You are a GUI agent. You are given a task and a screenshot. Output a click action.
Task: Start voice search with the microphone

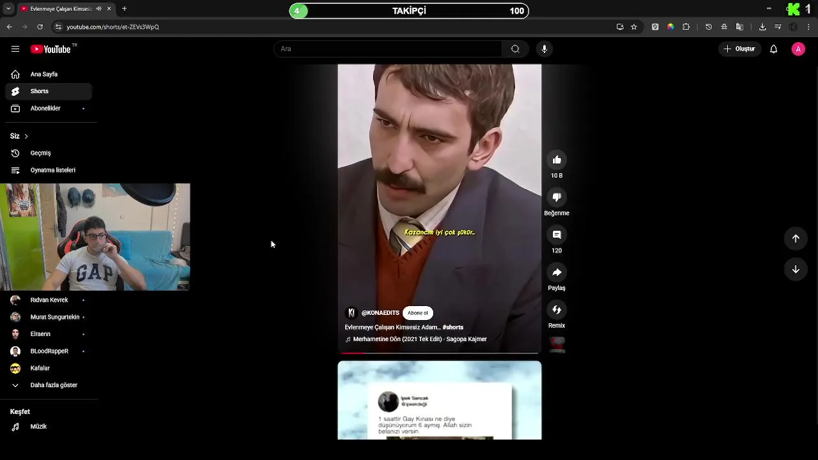[544, 49]
